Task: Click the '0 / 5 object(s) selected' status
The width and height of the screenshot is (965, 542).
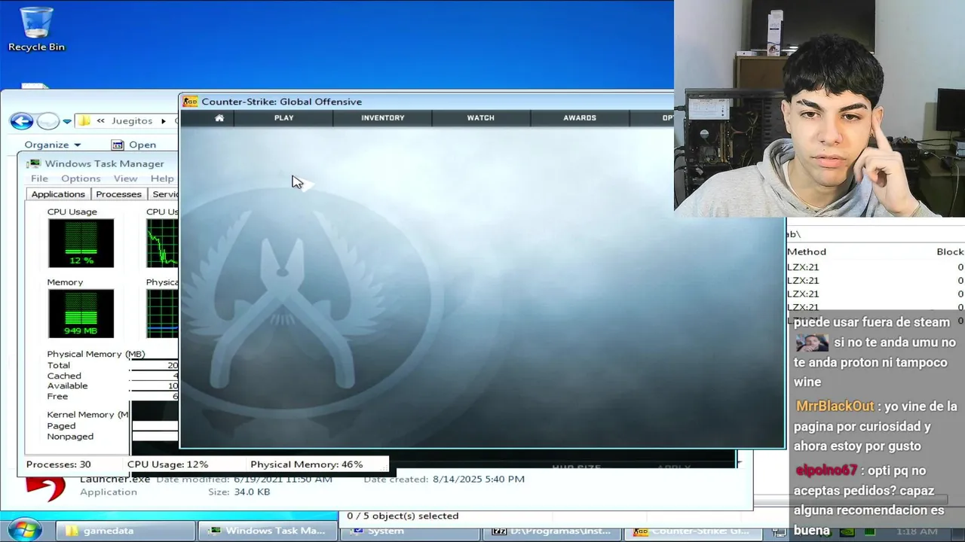Action: coord(403,516)
